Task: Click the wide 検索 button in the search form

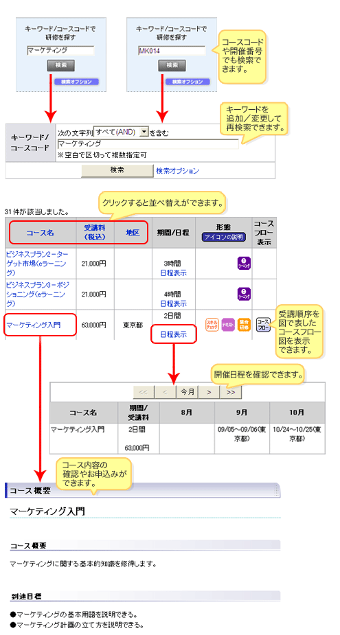Action: pos(117,170)
